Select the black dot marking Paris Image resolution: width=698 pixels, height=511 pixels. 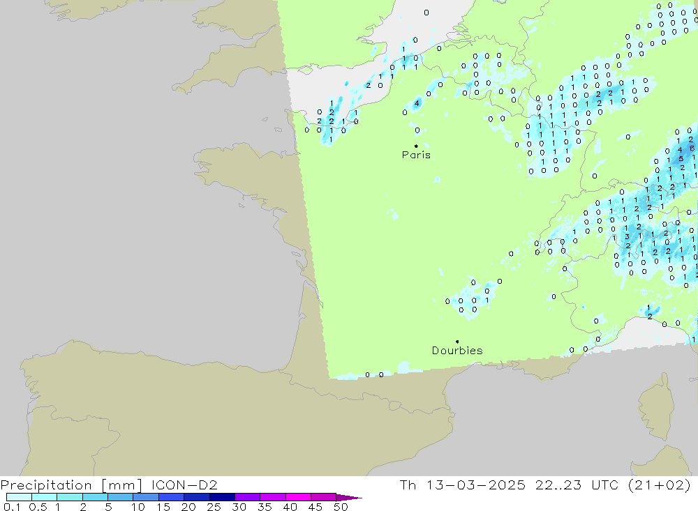point(416,146)
